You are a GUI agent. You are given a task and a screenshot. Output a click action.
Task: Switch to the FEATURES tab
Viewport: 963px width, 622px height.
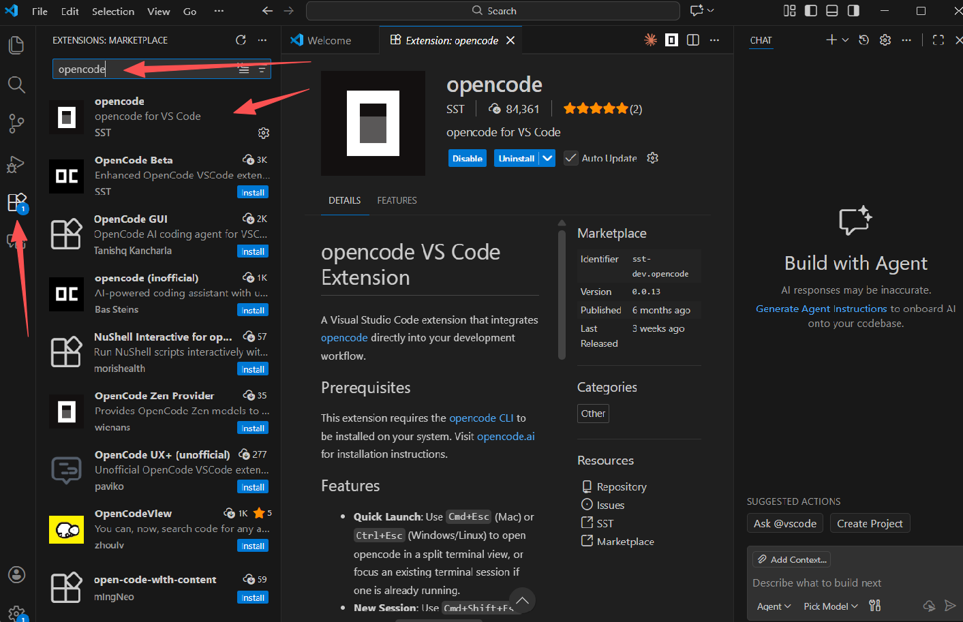coord(397,200)
